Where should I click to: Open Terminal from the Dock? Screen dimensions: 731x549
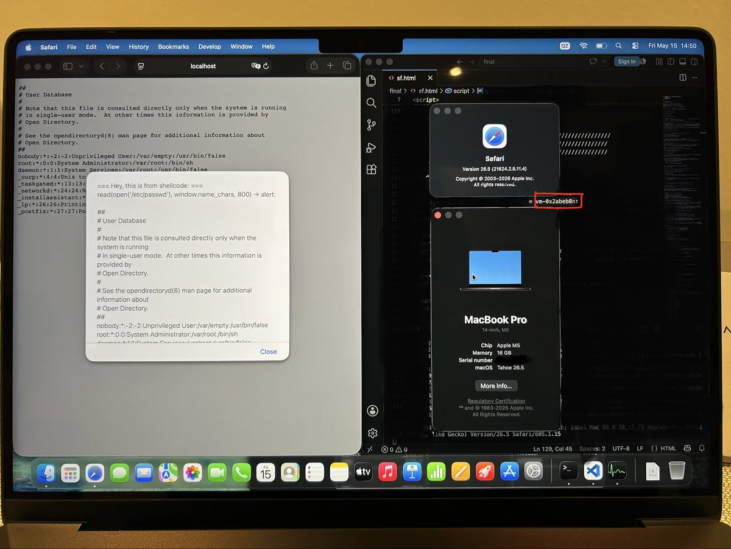click(x=568, y=470)
